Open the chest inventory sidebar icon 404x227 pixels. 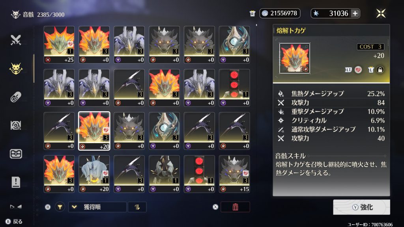(16, 154)
